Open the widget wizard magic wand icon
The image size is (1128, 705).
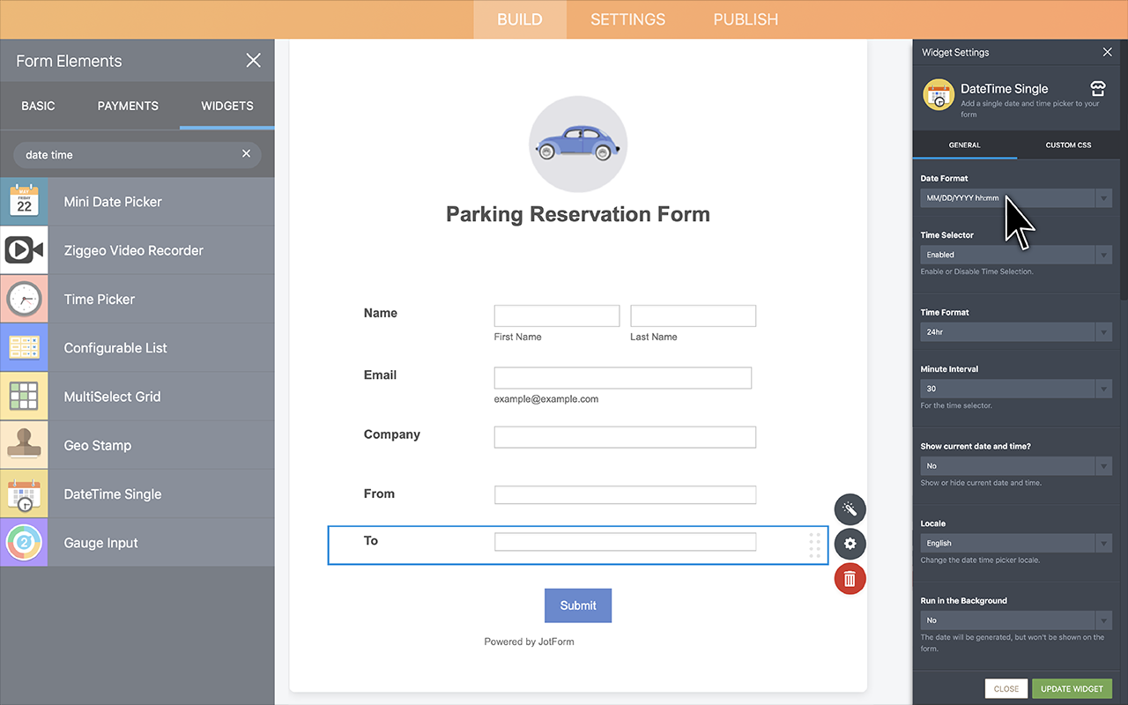tap(849, 508)
